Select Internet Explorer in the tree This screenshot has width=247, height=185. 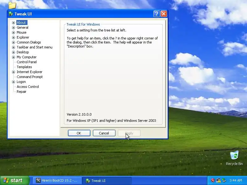30,72
